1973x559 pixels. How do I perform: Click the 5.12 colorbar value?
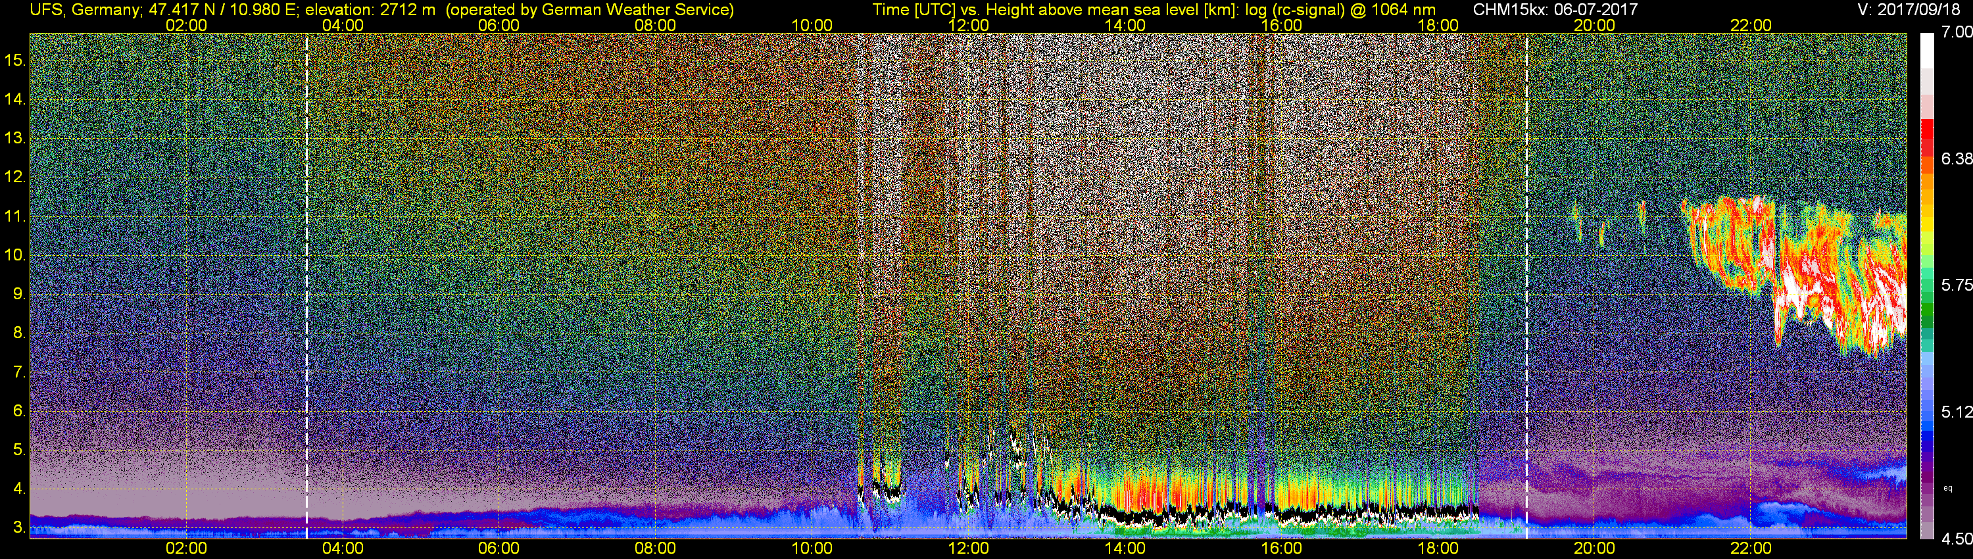click(x=1956, y=412)
